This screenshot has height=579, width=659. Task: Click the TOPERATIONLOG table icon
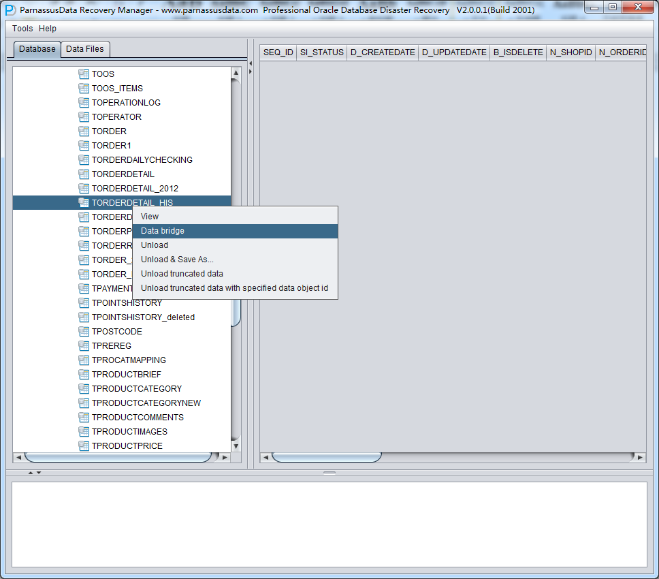pyautogui.click(x=84, y=102)
